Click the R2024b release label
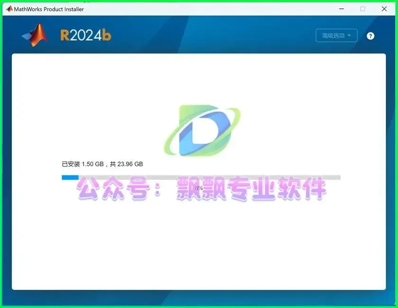This screenshot has width=398, height=308. point(86,35)
